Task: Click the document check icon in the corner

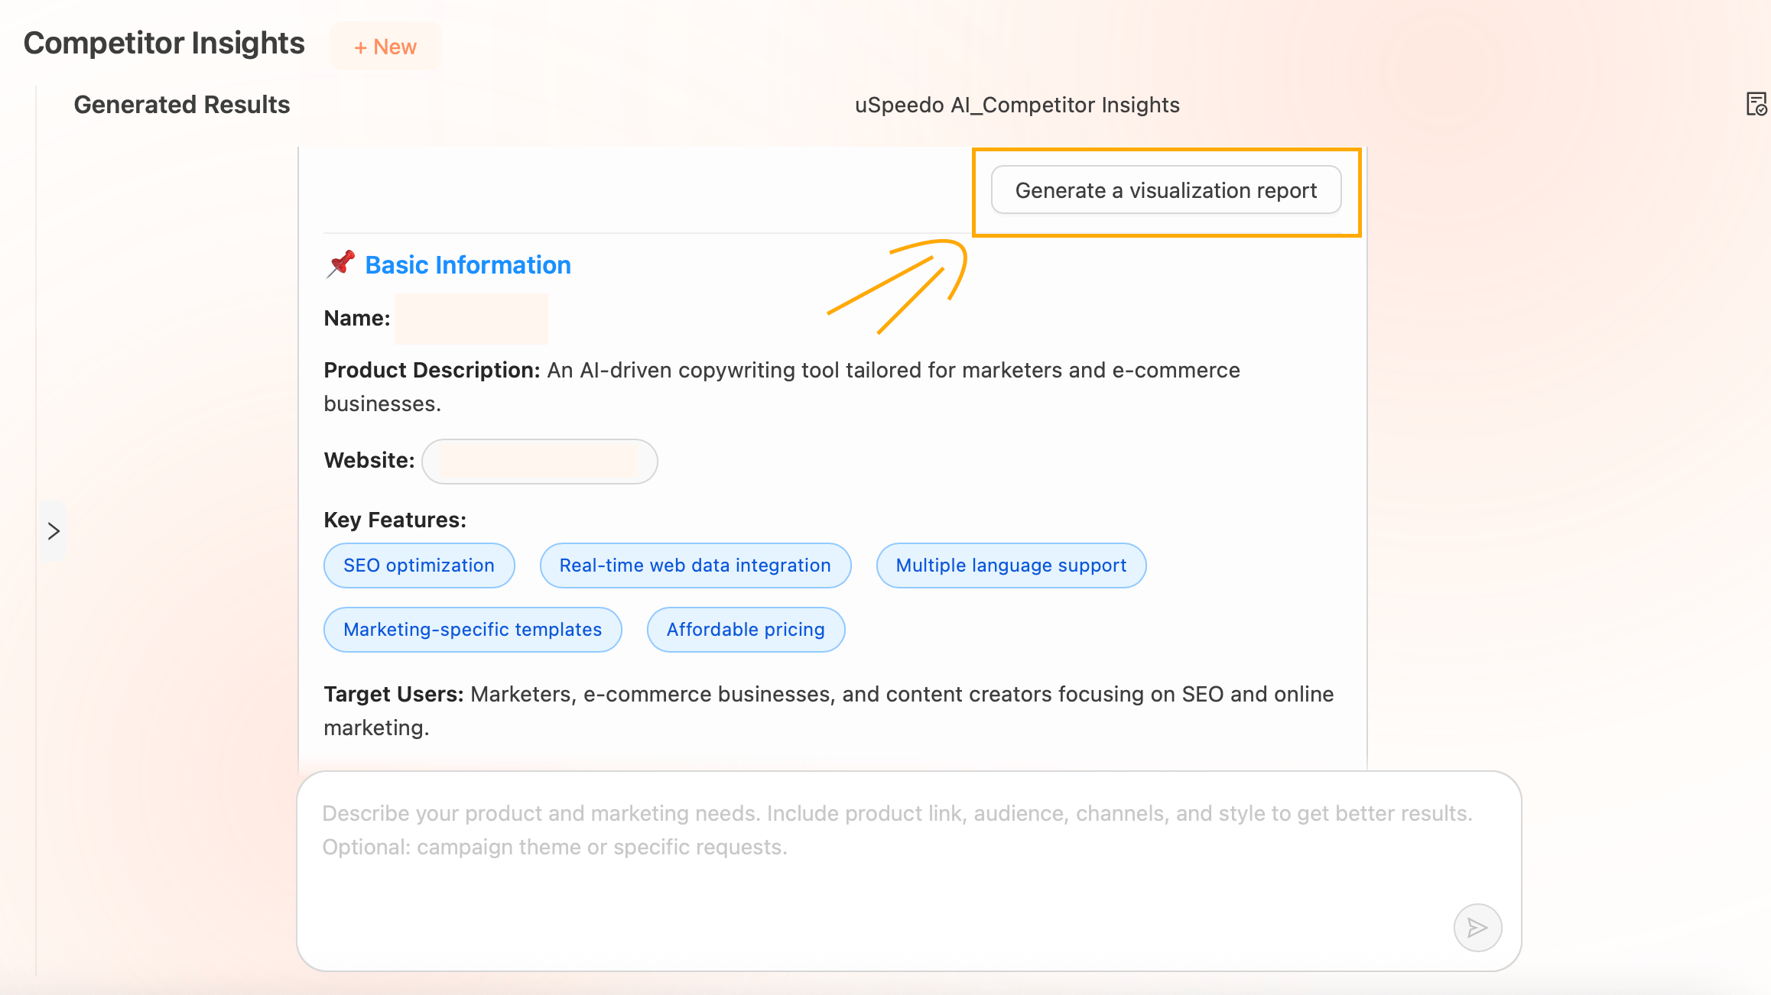Action: (x=1756, y=104)
